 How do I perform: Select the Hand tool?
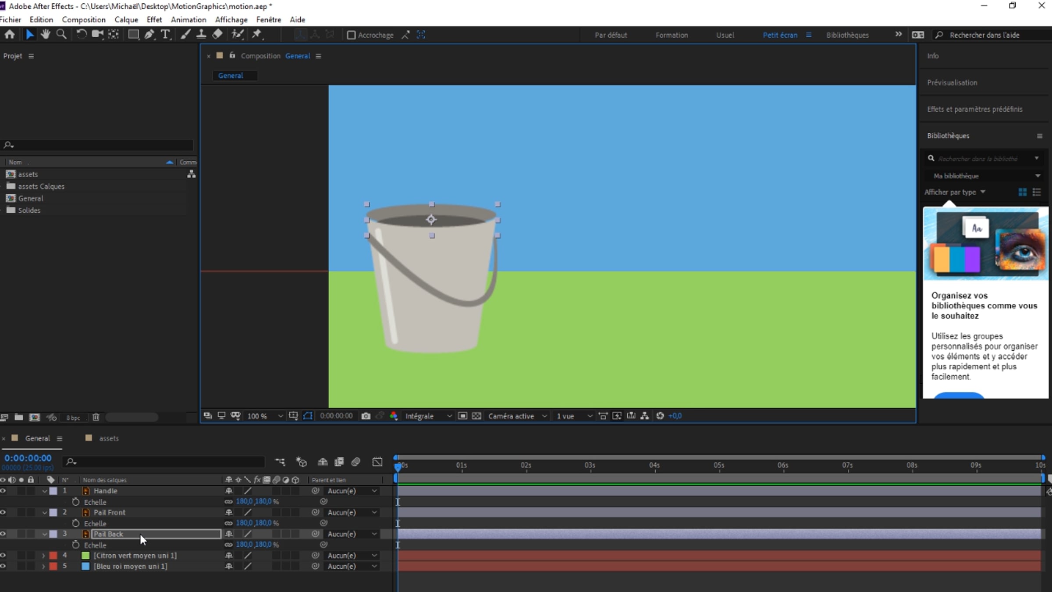(45, 34)
